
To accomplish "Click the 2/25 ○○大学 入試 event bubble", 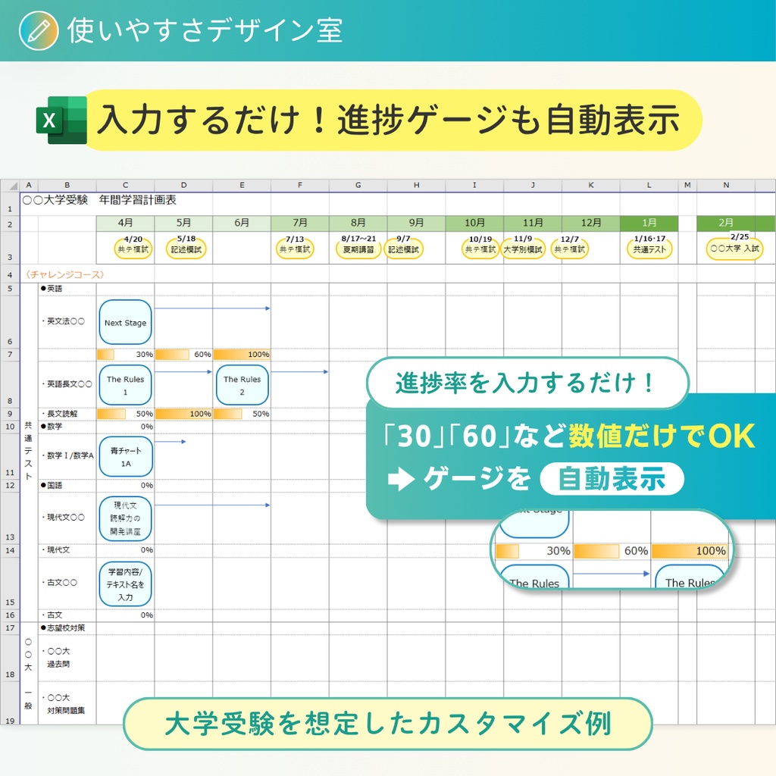I will (x=735, y=246).
